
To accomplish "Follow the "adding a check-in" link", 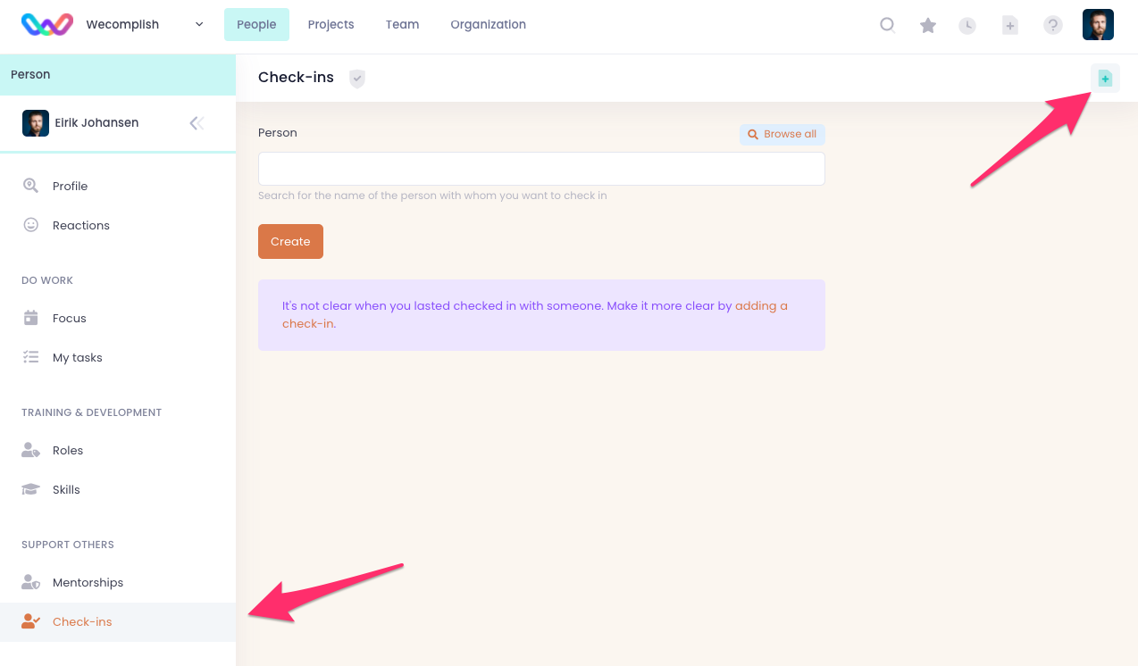I will [761, 305].
